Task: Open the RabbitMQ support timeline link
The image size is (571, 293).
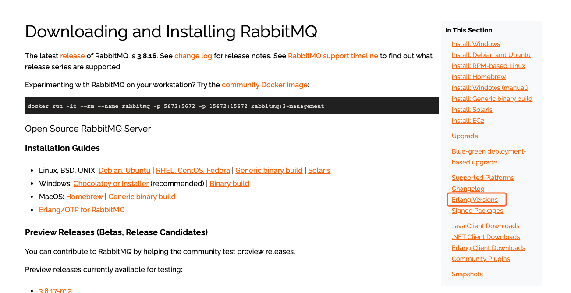Action: pos(333,56)
